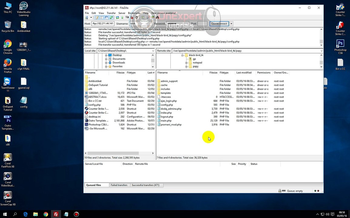The height and width of the screenshot is (218, 350).
Task: Select the gpanel.sql desktop file icon
Action: coord(24,83)
